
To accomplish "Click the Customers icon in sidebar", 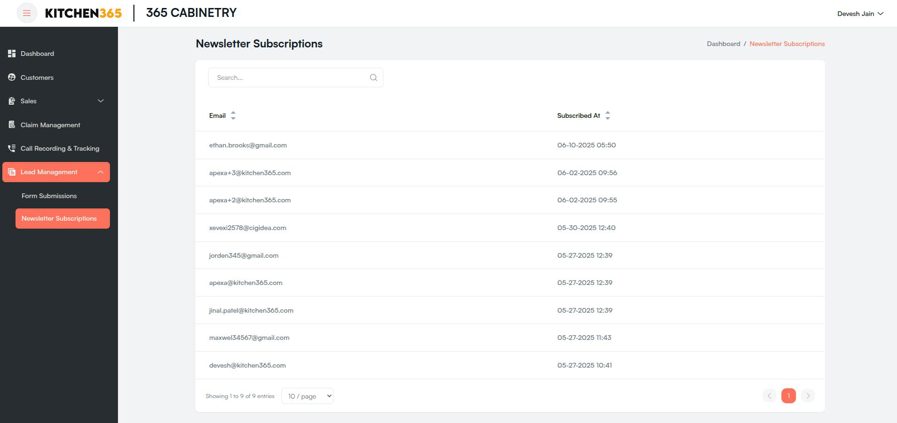I will (x=12, y=77).
